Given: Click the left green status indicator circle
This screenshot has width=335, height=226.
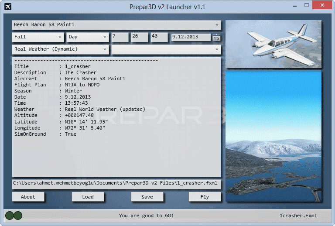Looking at the screenshot, I should point(10,215).
